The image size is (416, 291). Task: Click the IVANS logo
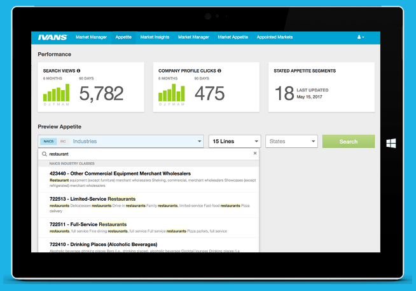pyautogui.click(x=53, y=37)
